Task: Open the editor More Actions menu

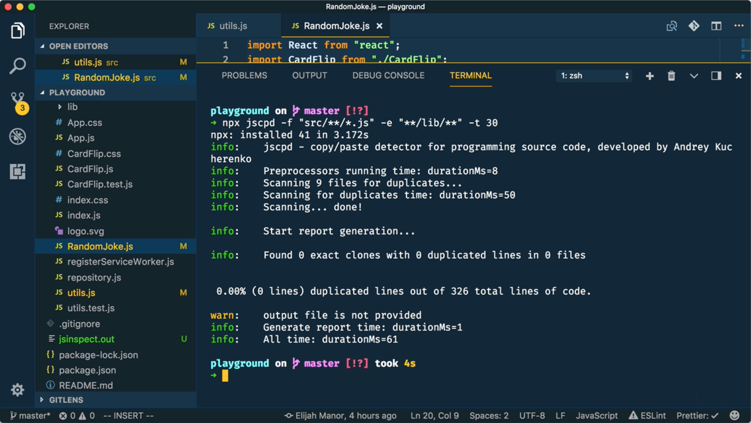Action: (x=738, y=26)
